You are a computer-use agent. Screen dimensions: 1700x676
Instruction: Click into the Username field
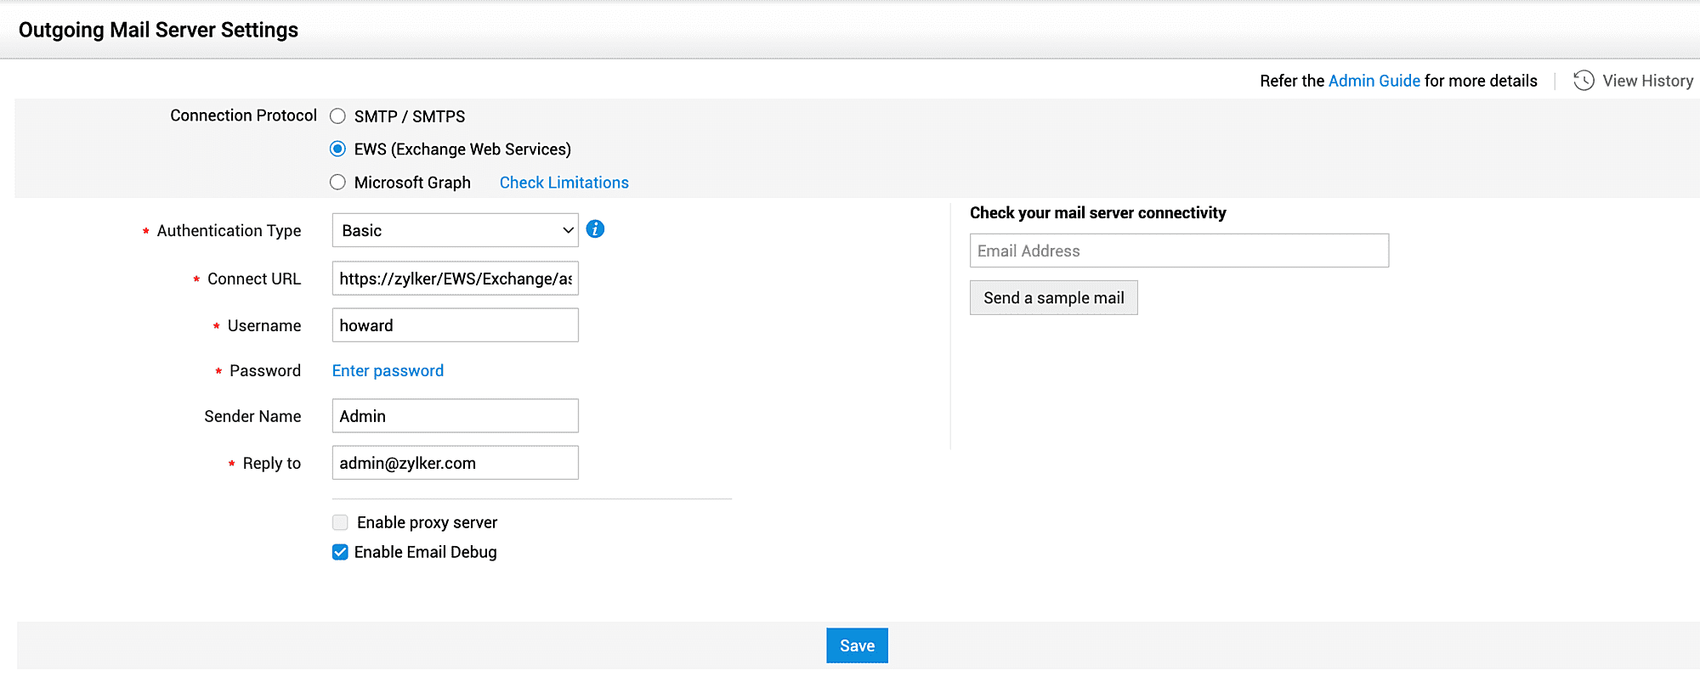[455, 325]
